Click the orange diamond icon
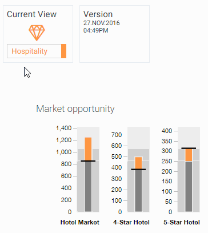 pyautogui.click(x=37, y=33)
